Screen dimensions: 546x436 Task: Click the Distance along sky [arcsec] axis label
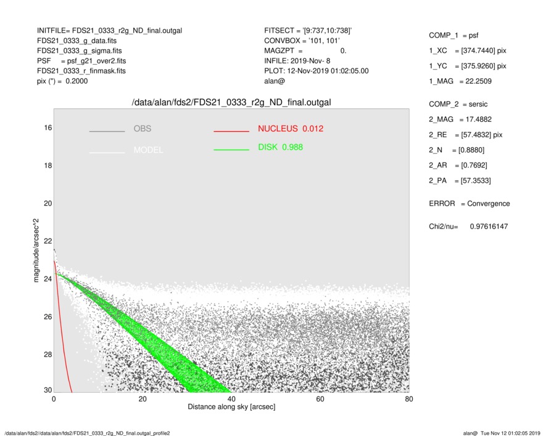(231, 407)
